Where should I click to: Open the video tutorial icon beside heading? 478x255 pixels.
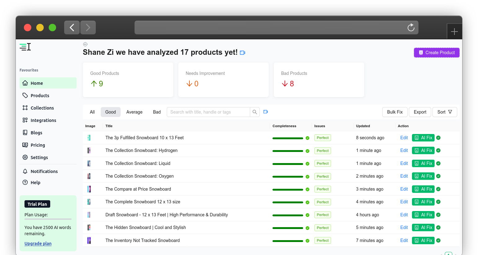(x=243, y=53)
